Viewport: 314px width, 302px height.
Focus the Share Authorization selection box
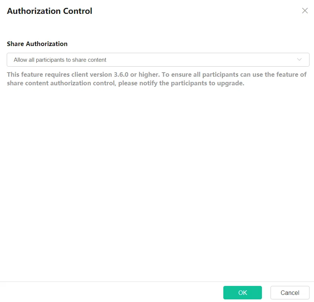pos(158,60)
